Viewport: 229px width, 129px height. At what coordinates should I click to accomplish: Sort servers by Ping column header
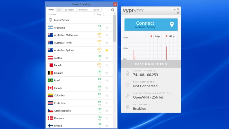99,14
